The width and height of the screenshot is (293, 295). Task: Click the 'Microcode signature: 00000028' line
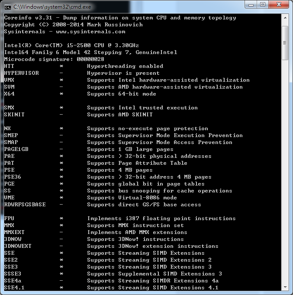54,59
